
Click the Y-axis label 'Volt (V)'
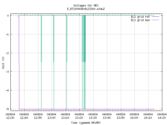[3, 63]
